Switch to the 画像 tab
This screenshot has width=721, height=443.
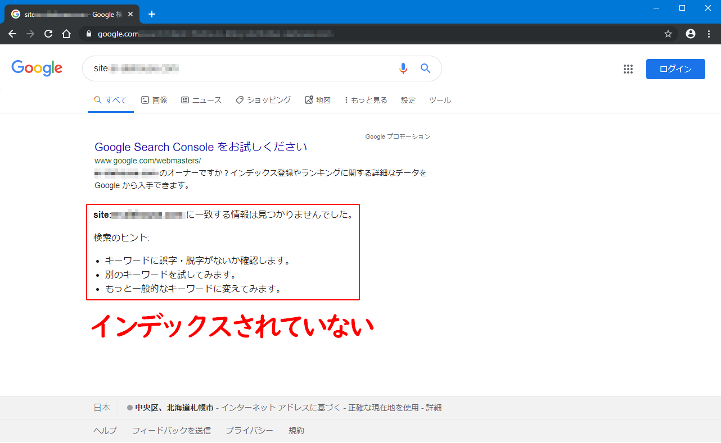point(154,100)
